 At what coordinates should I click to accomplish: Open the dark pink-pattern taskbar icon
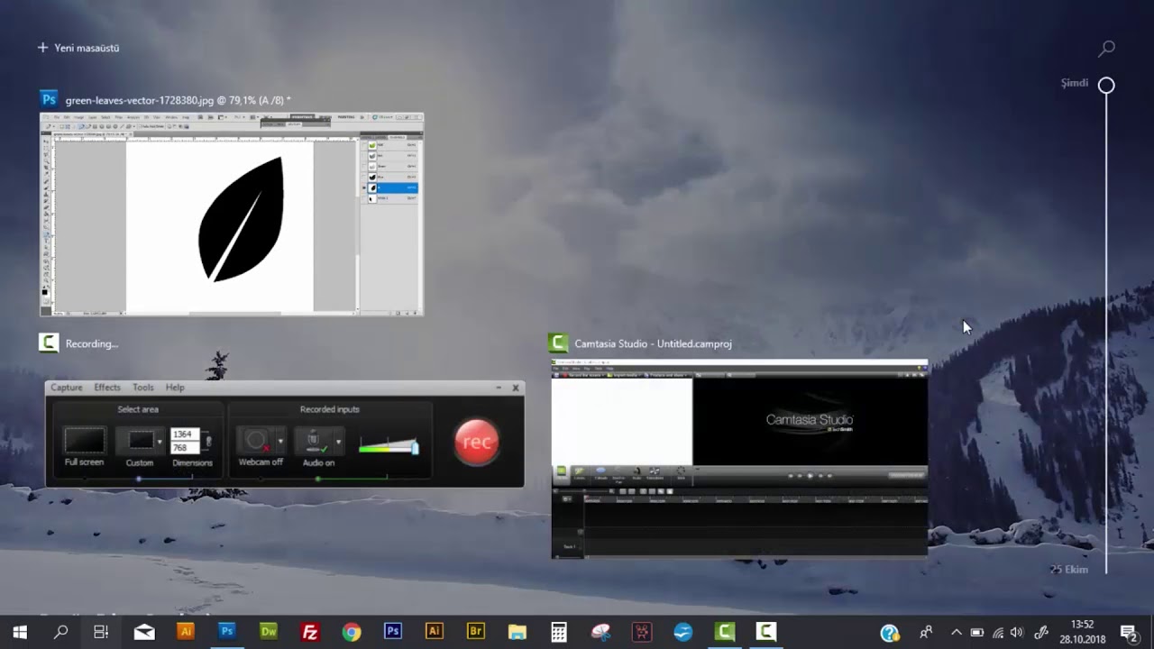point(642,632)
